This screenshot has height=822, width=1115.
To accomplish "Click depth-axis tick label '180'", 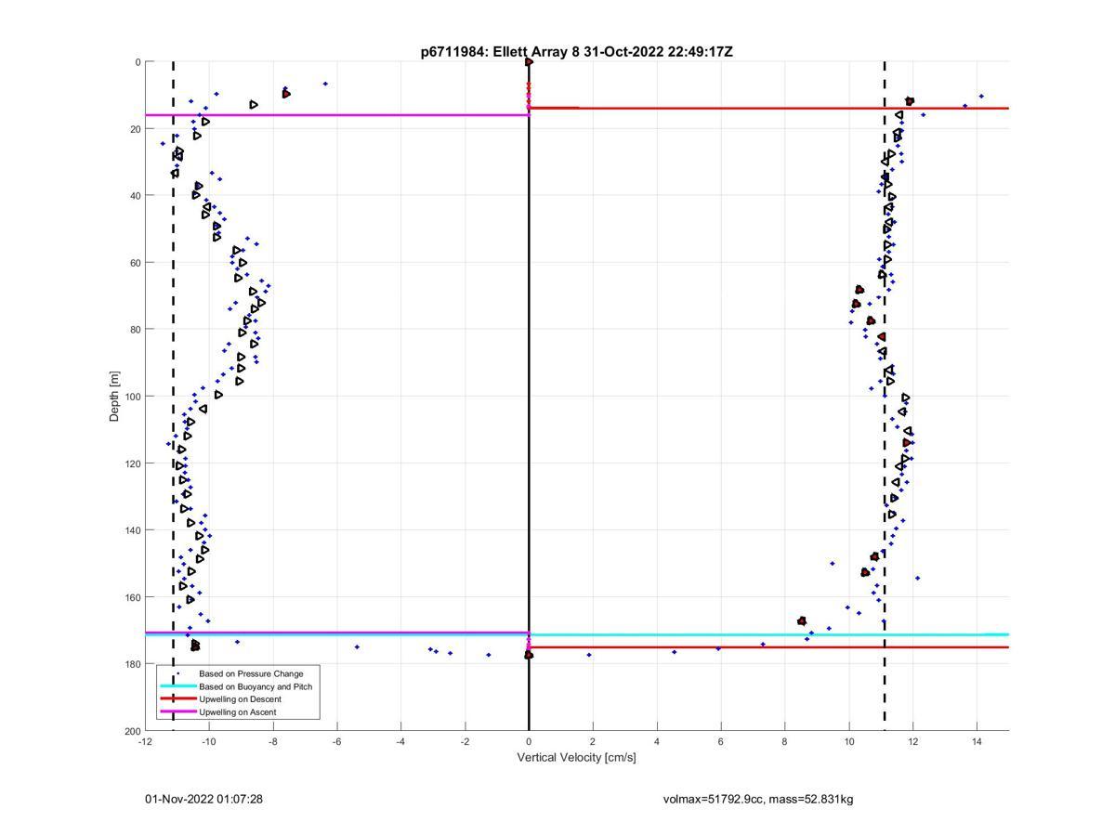I will coord(132,664).
